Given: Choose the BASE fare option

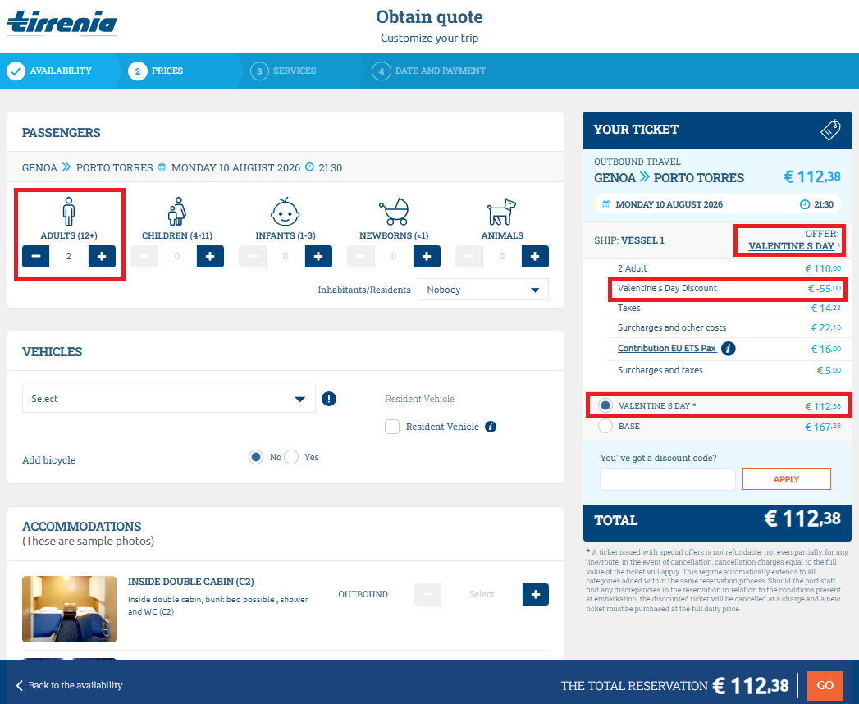Looking at the screenshot, I should click(x=605, y=427).
